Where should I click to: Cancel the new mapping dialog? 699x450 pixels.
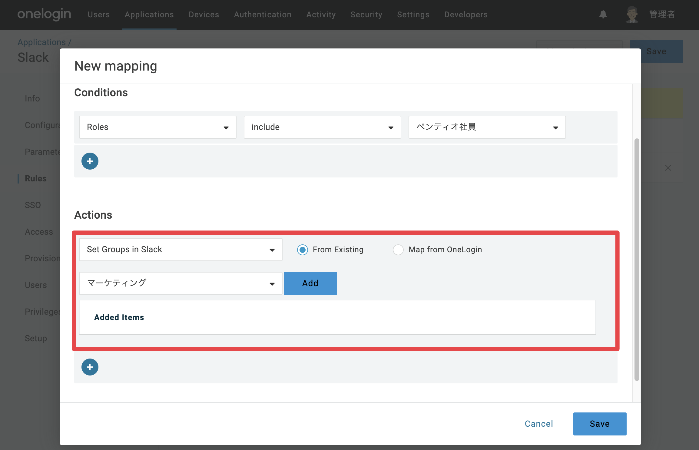539,424
